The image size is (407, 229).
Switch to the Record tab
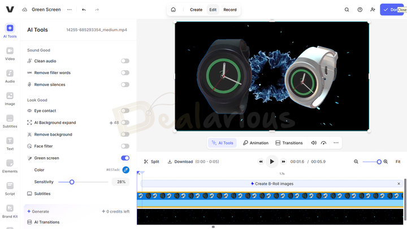[230, 10]
